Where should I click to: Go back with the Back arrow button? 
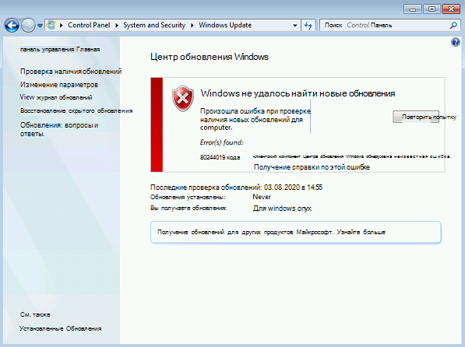point(12,26)
